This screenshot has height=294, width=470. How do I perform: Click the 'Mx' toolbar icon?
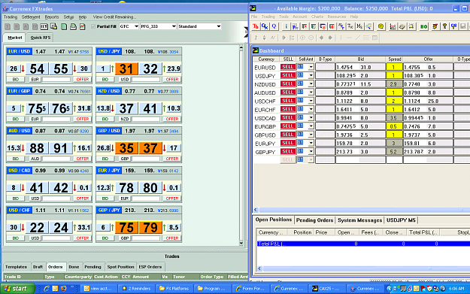[x=359, y=26]
